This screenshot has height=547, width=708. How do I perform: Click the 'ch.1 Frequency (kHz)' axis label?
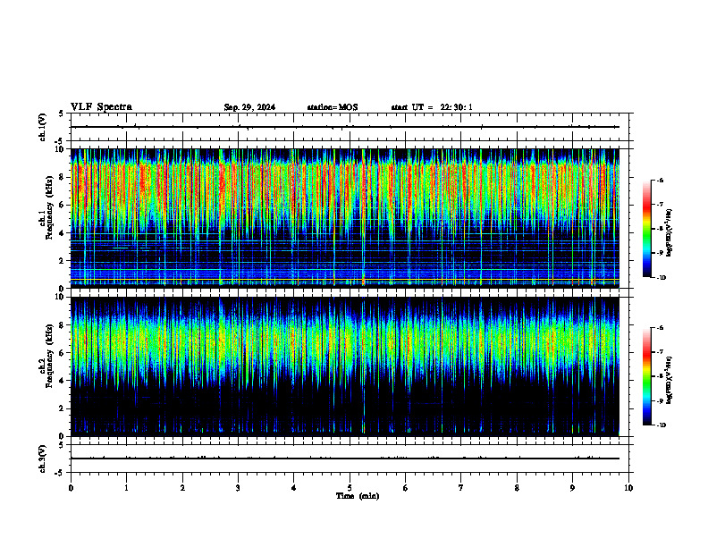click(46, 207)
